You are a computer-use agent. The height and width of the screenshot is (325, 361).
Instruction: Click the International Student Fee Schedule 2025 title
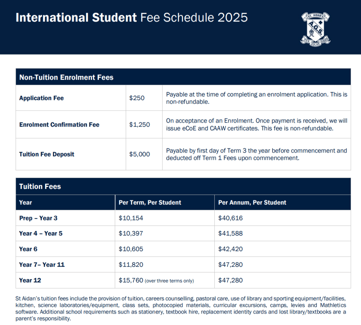point(131,17)
